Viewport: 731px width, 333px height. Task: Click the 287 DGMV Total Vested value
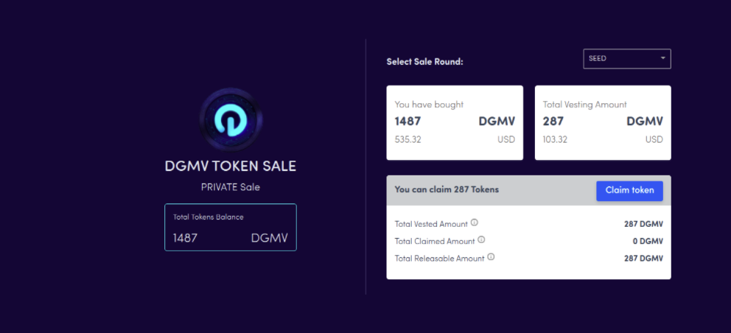[x=643, y=224]
